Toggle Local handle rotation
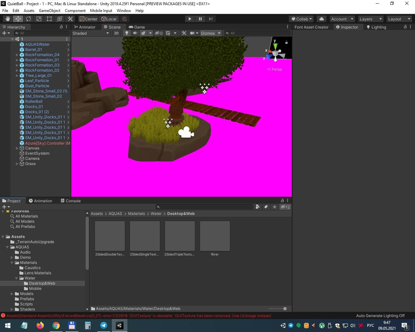 tap(109, 19)
